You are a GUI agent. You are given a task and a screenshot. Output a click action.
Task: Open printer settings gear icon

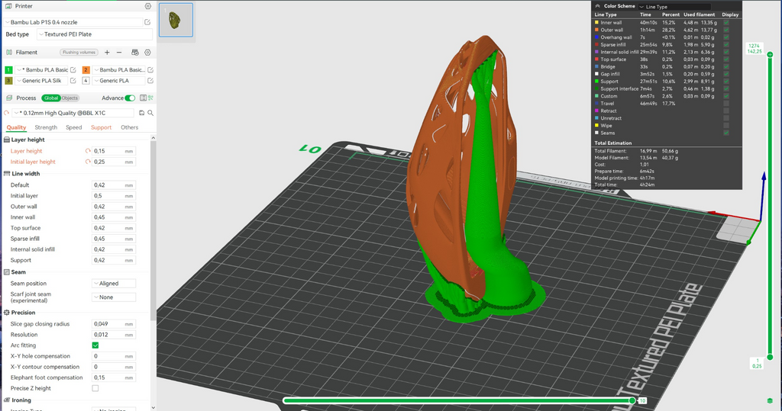[x=147, y=6]
